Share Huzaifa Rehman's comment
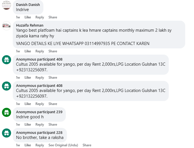 53,51
